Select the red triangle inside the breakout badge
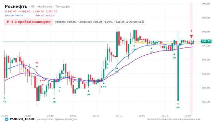The width and height of the screenshot is (219, 123). pos(8,22)
